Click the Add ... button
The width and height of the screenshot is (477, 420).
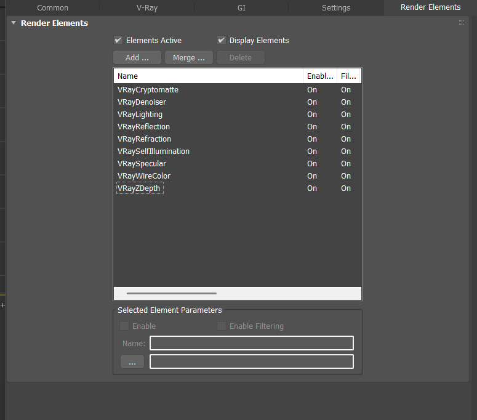pyautogui.click(x=137, y=57)
